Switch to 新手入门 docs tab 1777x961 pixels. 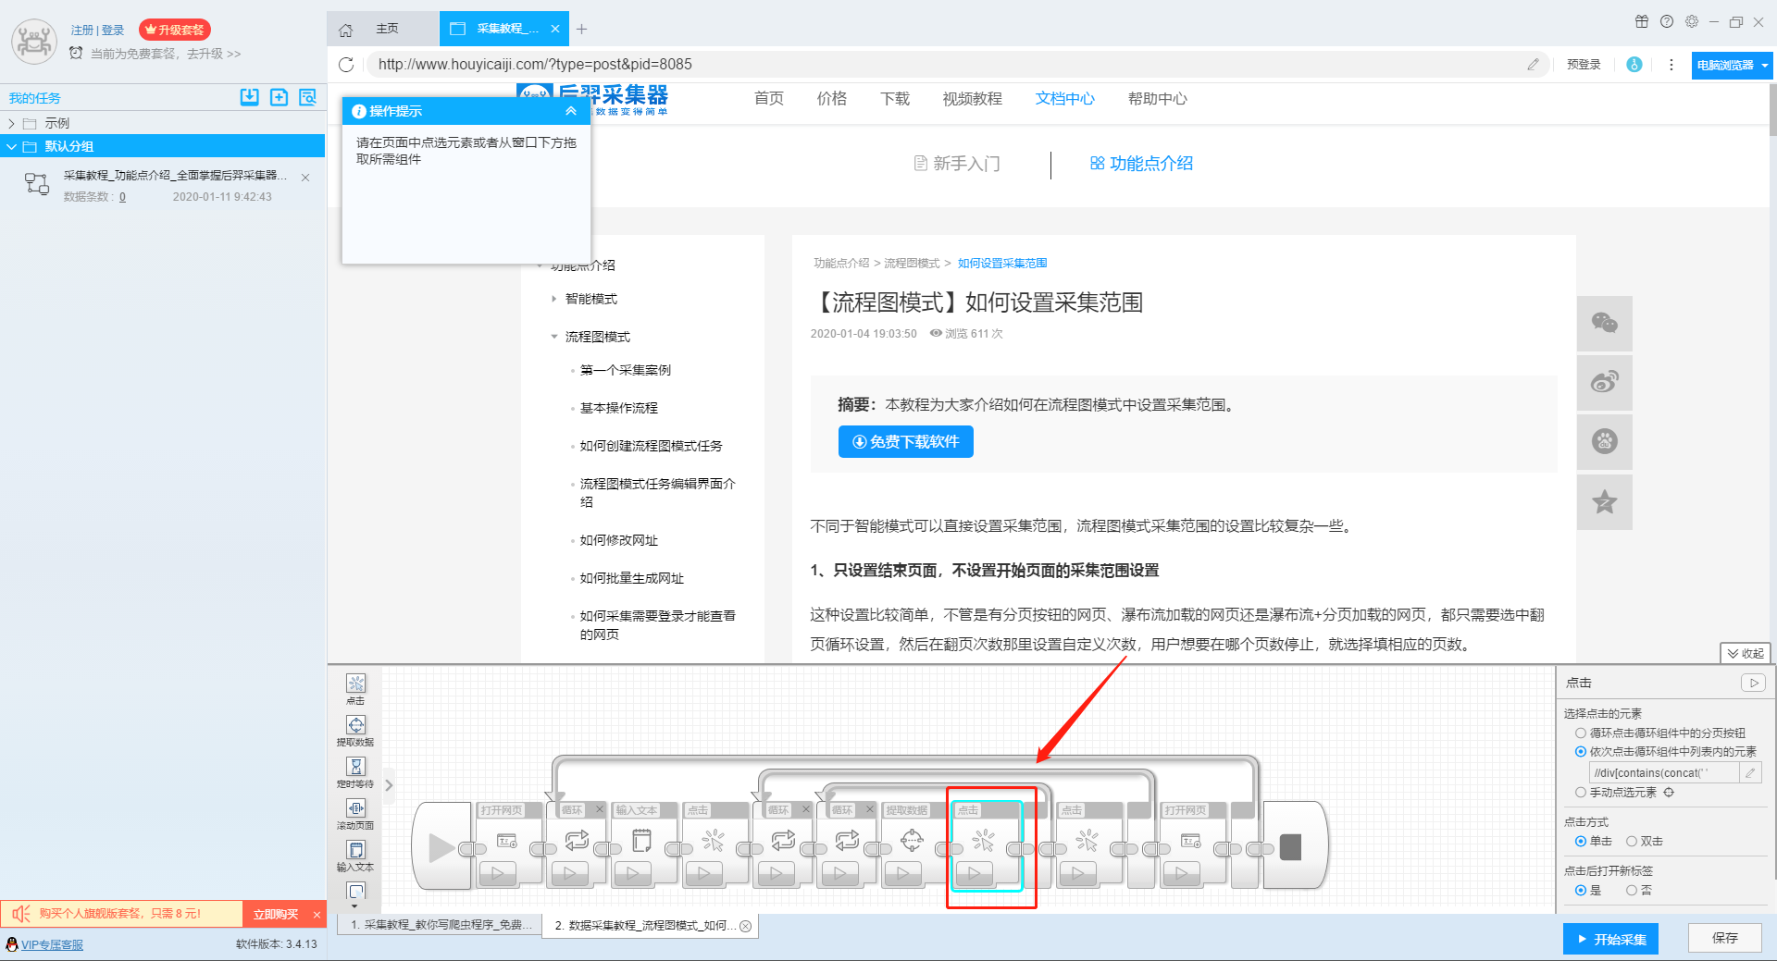(x=956, y=164)
